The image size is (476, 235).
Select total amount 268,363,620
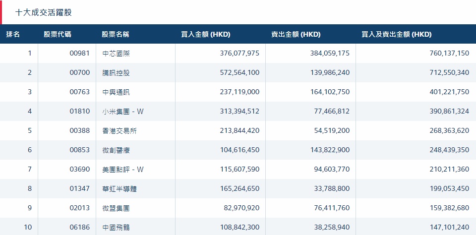click(449, 130)
